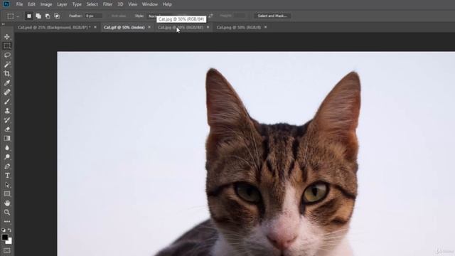Viewport: 455px width, 256px height.
Task: Swap foreground and background colors
Action: (x=9, y=230)
